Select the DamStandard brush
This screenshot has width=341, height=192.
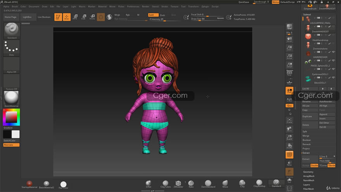208,184
